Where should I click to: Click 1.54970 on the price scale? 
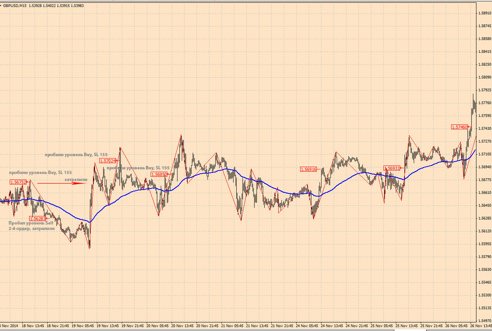484,321
